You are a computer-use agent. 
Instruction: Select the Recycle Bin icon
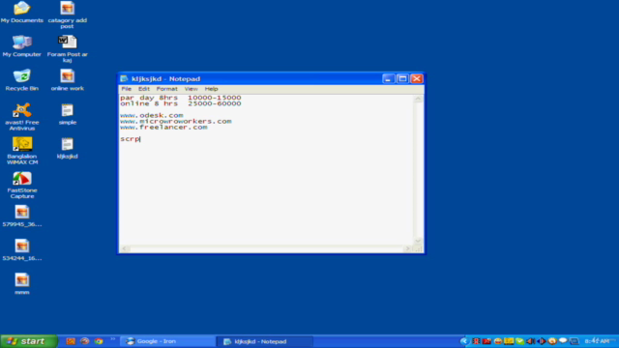point(21,80)
